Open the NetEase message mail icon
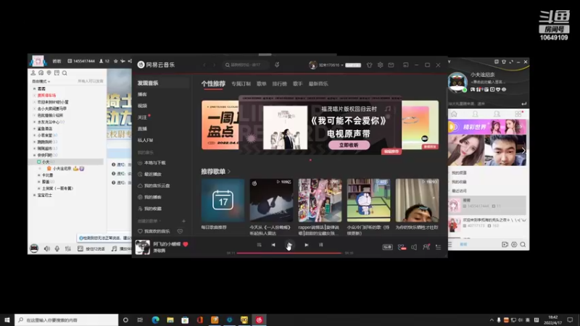The height and width of the screenshot is (326, 580). coord(391,64)
